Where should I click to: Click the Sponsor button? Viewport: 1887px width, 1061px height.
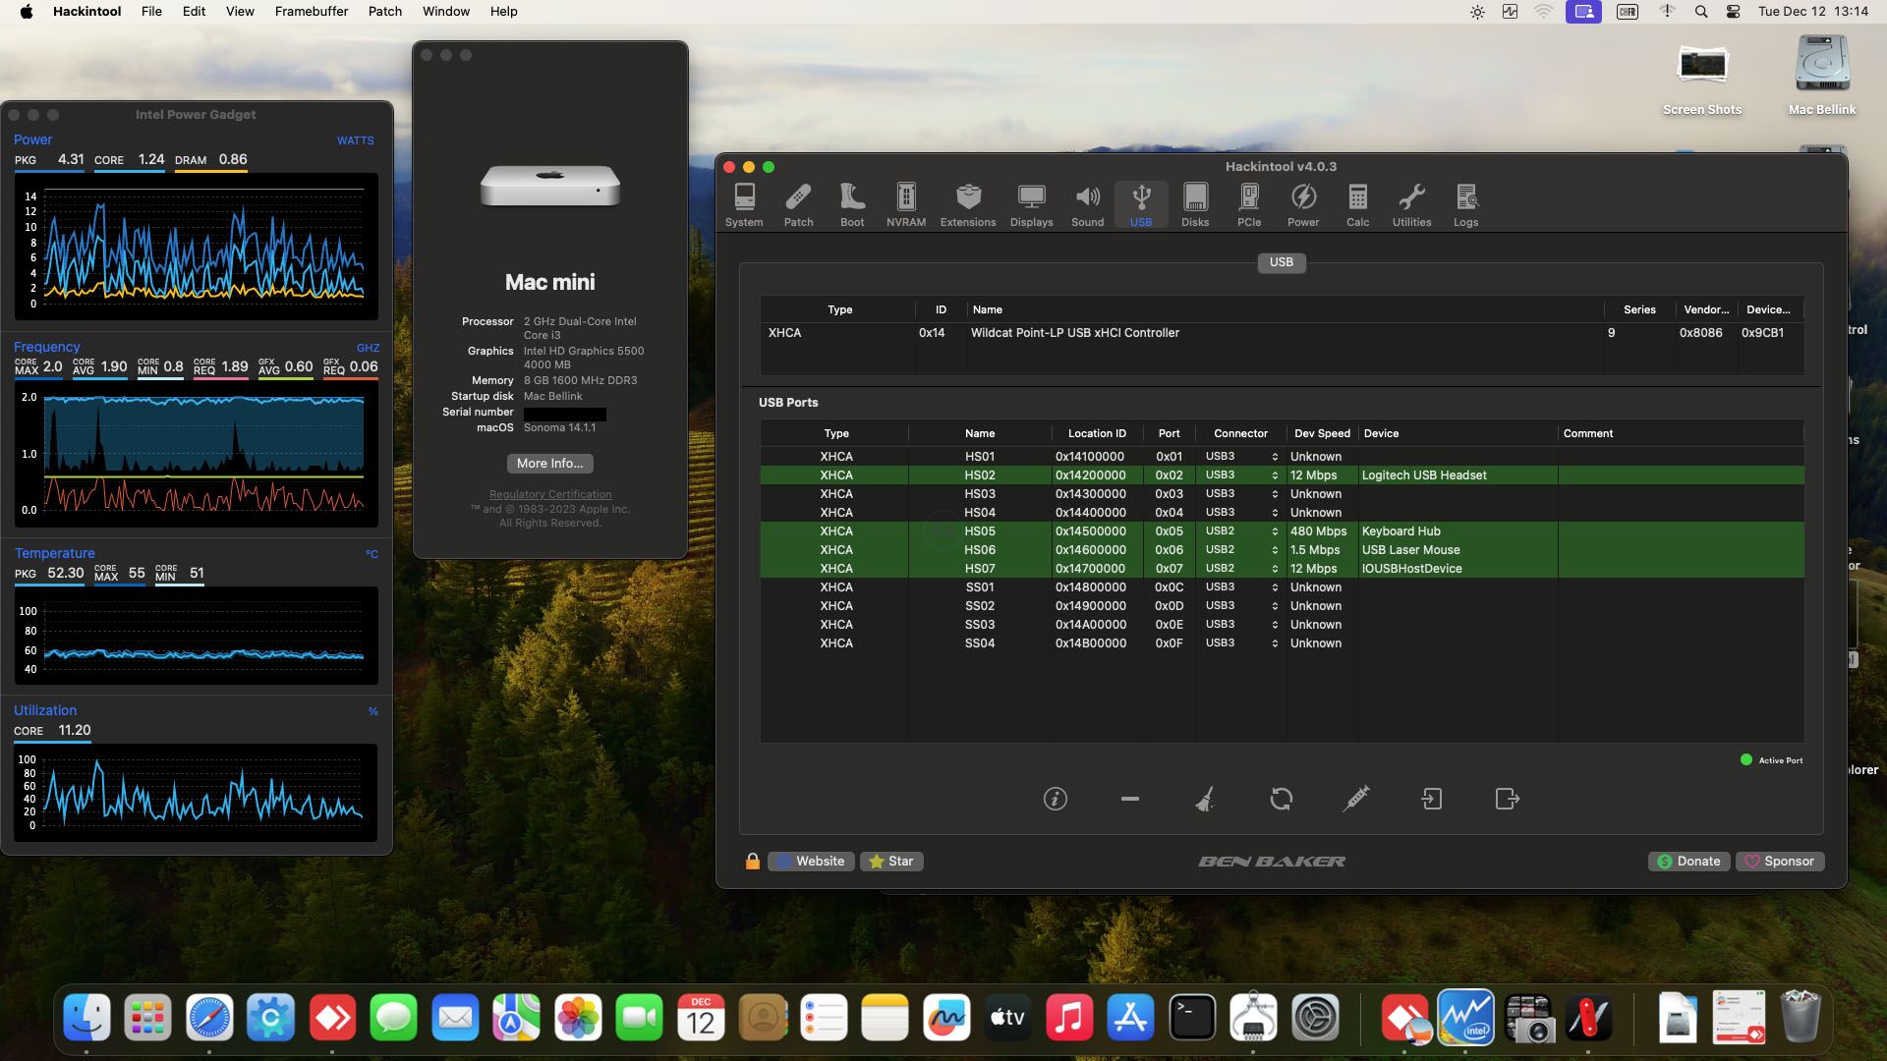pyautogui.click(x=1780, y=862)
